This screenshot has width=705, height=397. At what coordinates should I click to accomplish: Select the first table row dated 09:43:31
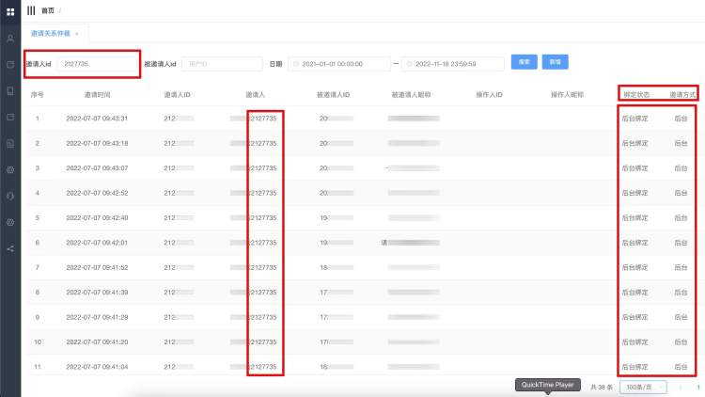point(96,119)
